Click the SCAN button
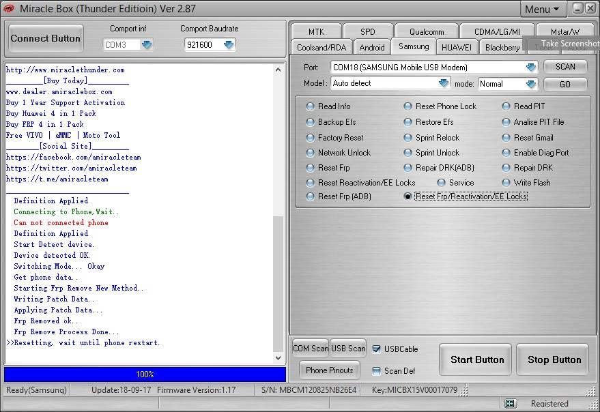This screenshot has width=600, height=412. click(x=565, y=67)
